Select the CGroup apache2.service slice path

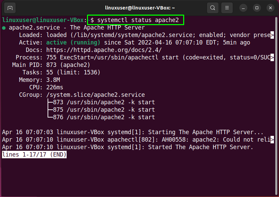(95, 94)
